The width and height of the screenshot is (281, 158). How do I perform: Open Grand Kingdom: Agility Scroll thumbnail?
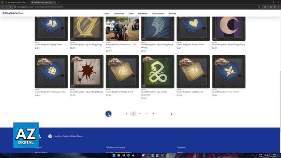[x=193, y=72]
